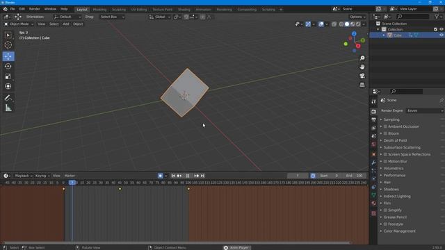This screenshot has width=445, height=250.
Task: Open the Default orientation dropdown
Action: click(67, 17)
